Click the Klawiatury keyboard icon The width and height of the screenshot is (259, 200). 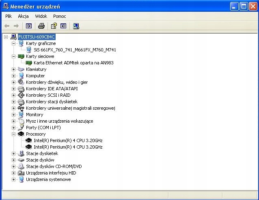[x=21, y=69]
